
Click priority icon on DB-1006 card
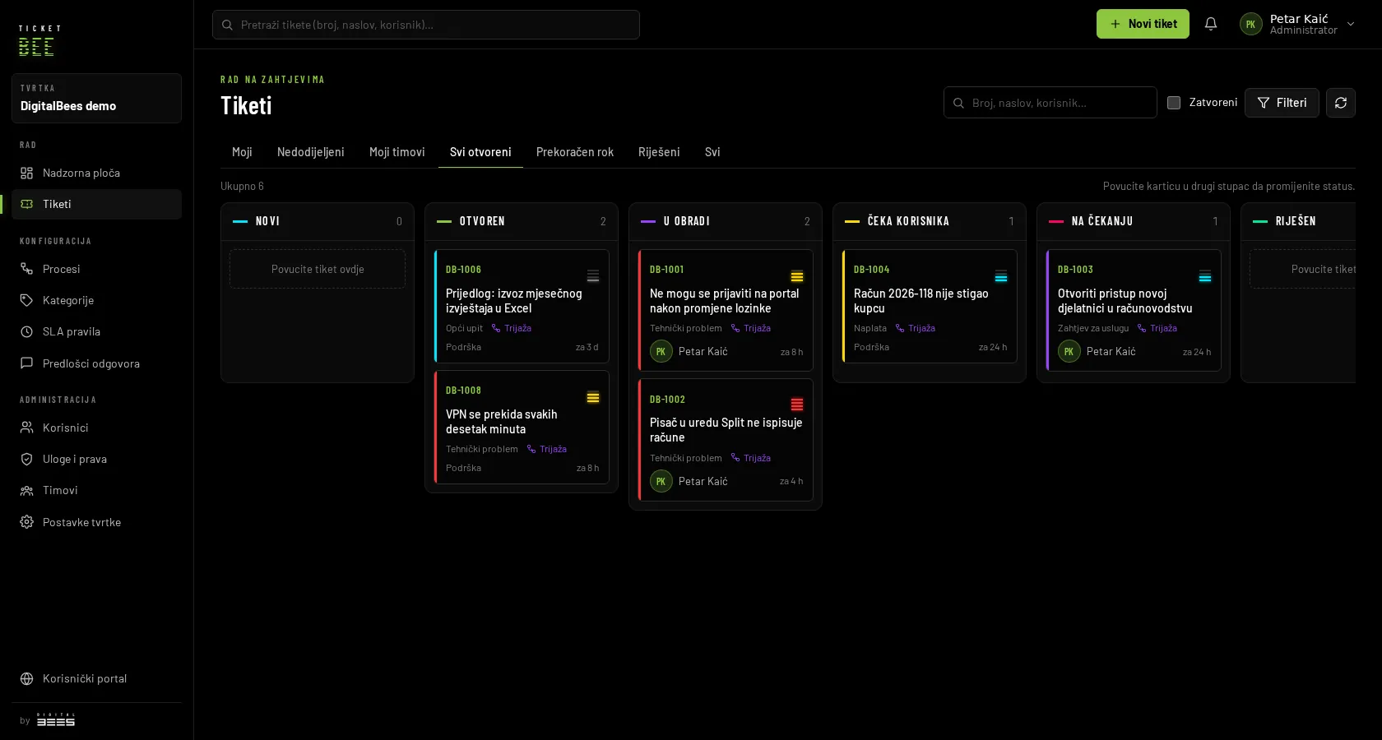[x=592, y=276]
